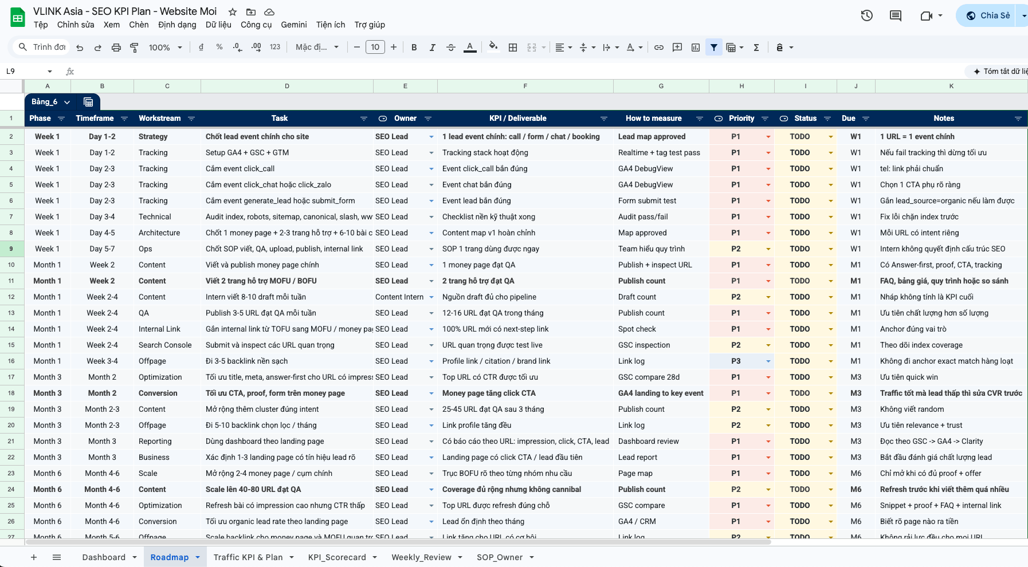Open fill color picker
1028x567 pixels.
[x=493, y=48]
